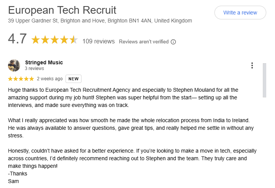The height and width of the screenshot is (188, 275).
Task: Click the 39 Upper Gardner St address
Action: (100, 21)
